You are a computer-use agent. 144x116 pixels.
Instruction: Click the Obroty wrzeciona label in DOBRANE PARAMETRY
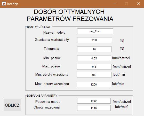point(46,107)
